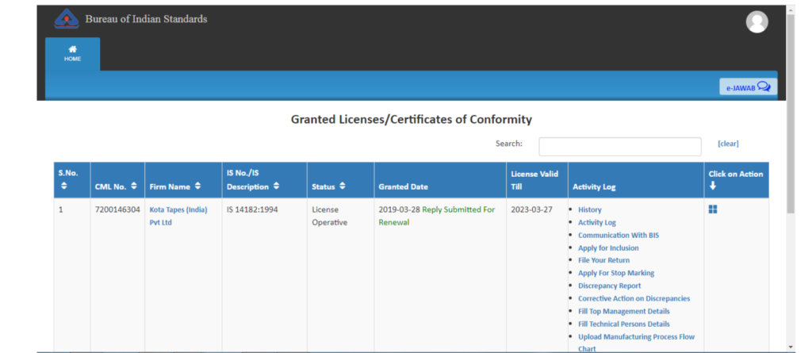Open Communication With BIS link
Screen dimensions: 812x353
tap(619, 236)
